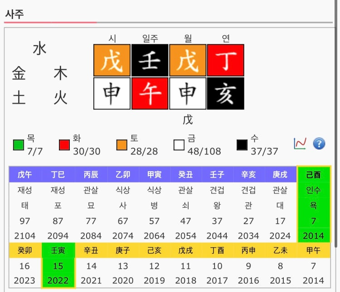Select the year stem 丁 tile

(x=226, y=60)
